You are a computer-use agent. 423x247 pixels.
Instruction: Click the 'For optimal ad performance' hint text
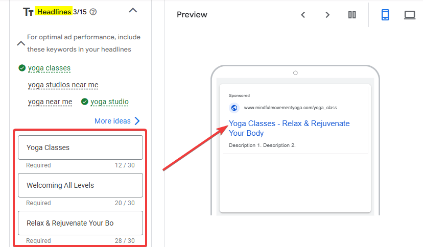click(x=84, y=43)
